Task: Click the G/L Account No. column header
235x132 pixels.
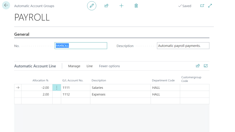Action: tap(73, 80)
